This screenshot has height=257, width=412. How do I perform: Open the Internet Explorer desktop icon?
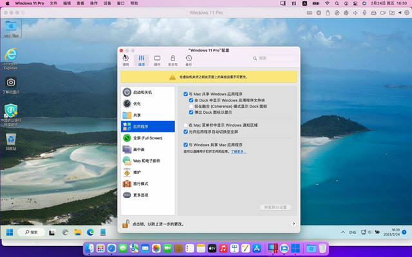[x=11, y=58]
